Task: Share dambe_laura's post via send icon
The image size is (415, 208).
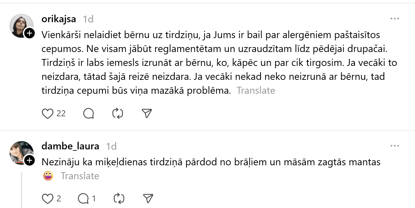Action: click(148, 198)
